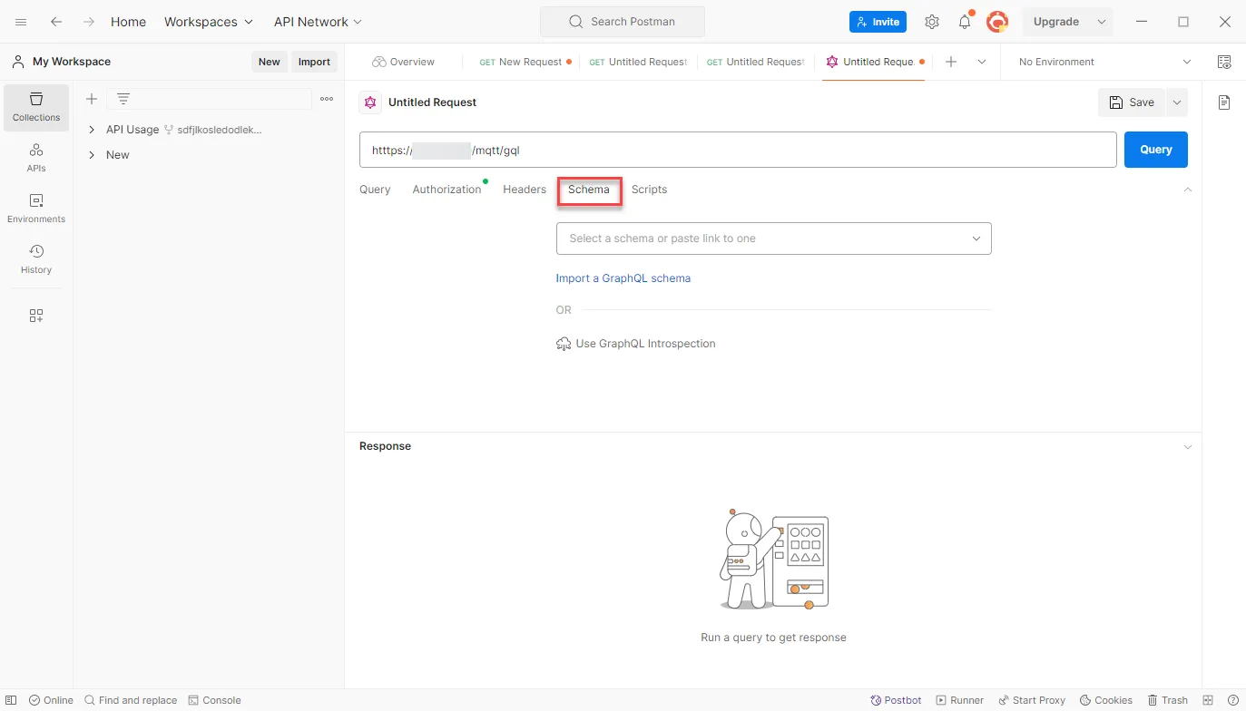
Task: Click the Search Postman field
Action: coord(622,22)
